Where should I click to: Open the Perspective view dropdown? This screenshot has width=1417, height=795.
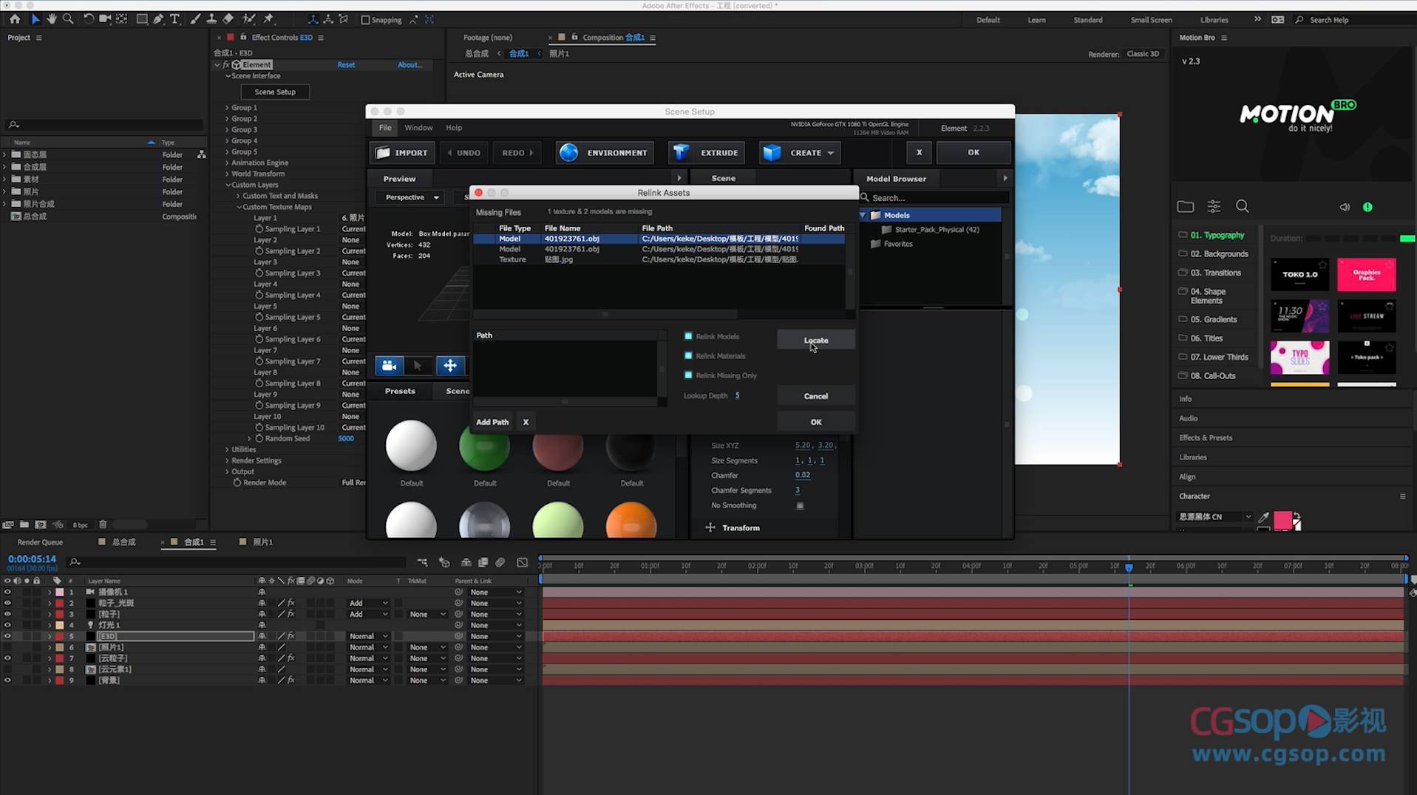coord(411,197)
